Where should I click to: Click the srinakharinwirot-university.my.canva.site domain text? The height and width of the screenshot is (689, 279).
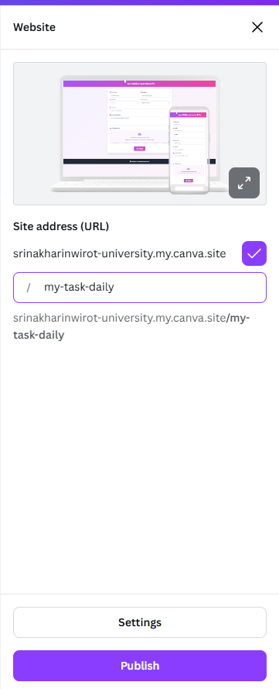[120, 253]
